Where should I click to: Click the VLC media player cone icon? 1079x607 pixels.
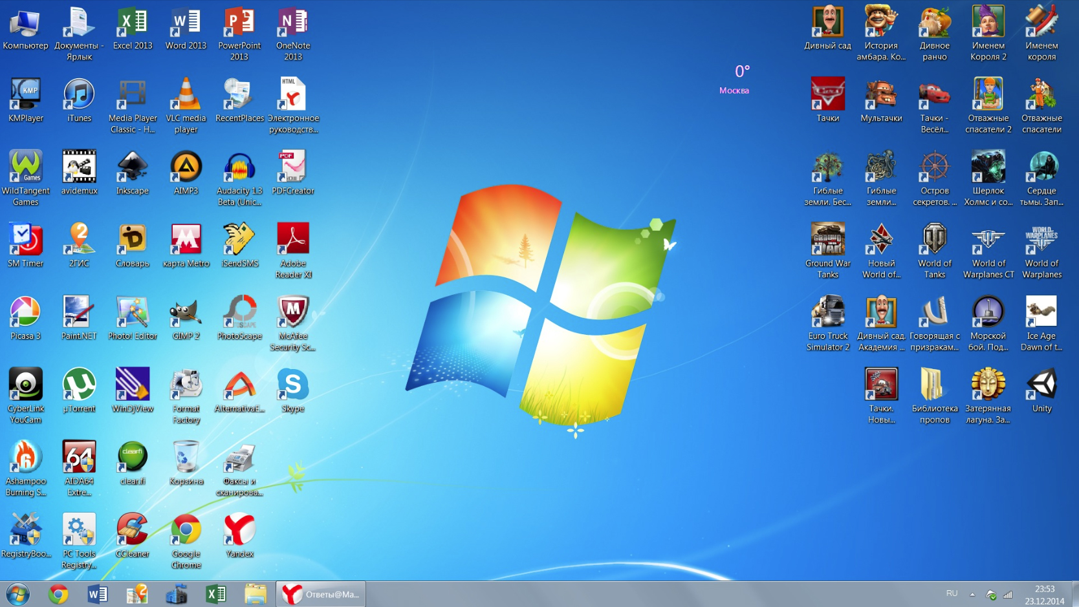click(186, 107)
